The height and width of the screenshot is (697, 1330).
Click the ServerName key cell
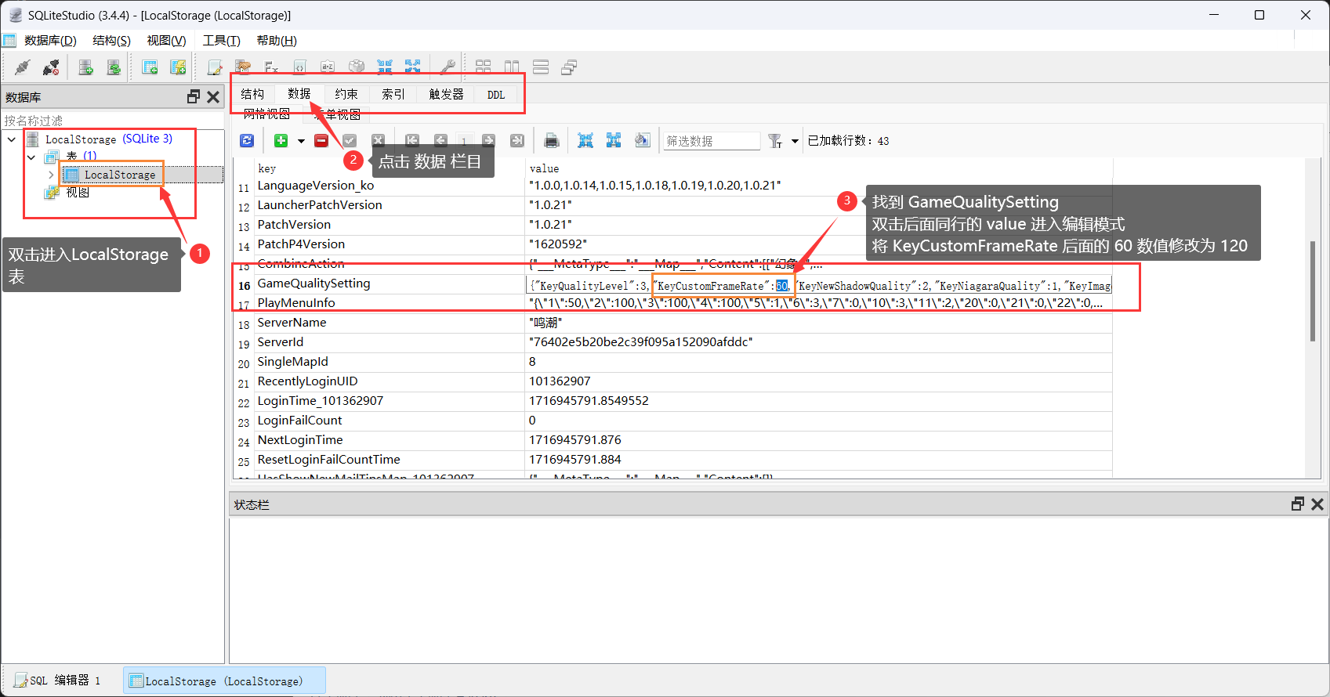tap(390, 323)
